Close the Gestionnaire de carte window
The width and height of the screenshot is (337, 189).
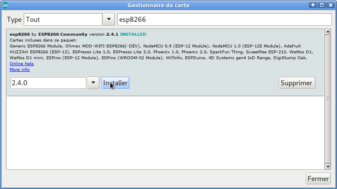(x=331, y=5)
